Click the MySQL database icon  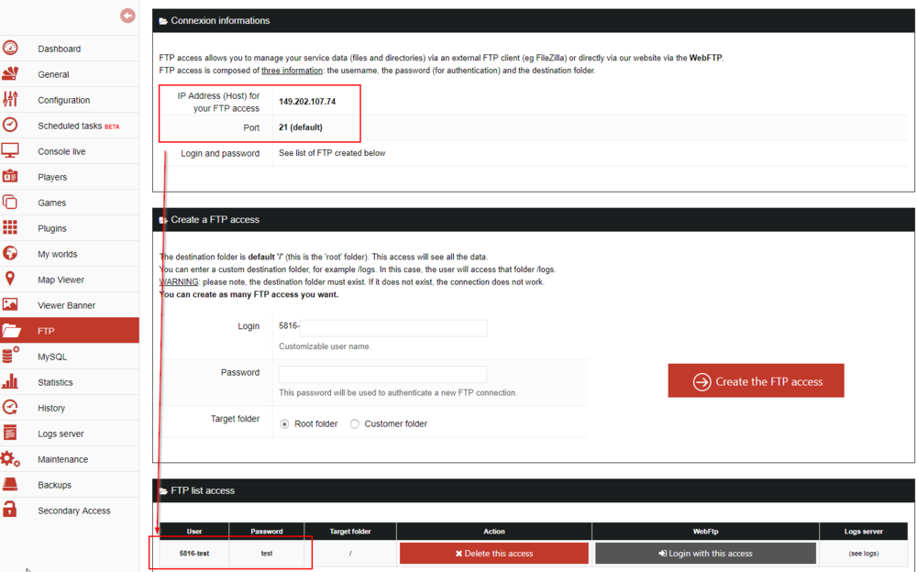[10, 357]
